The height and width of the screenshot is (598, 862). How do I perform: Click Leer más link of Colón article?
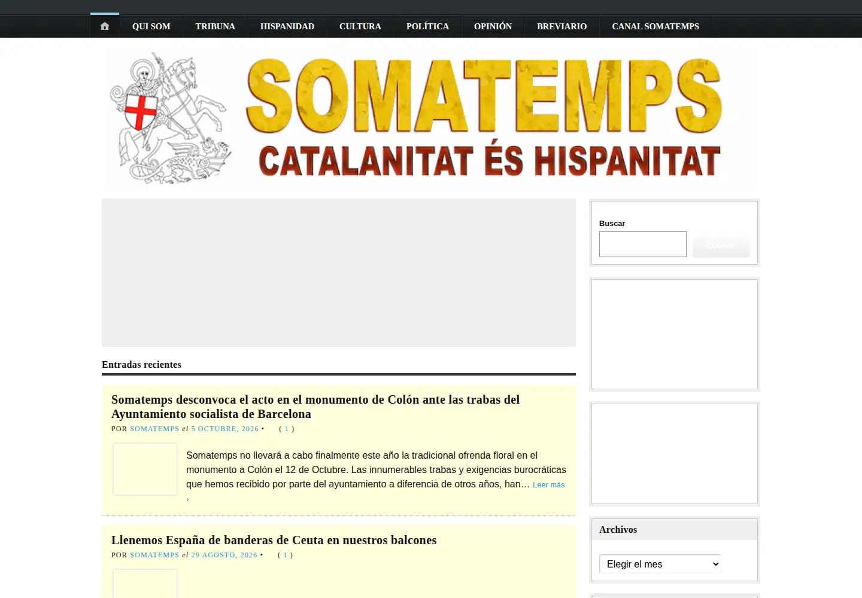549,484
